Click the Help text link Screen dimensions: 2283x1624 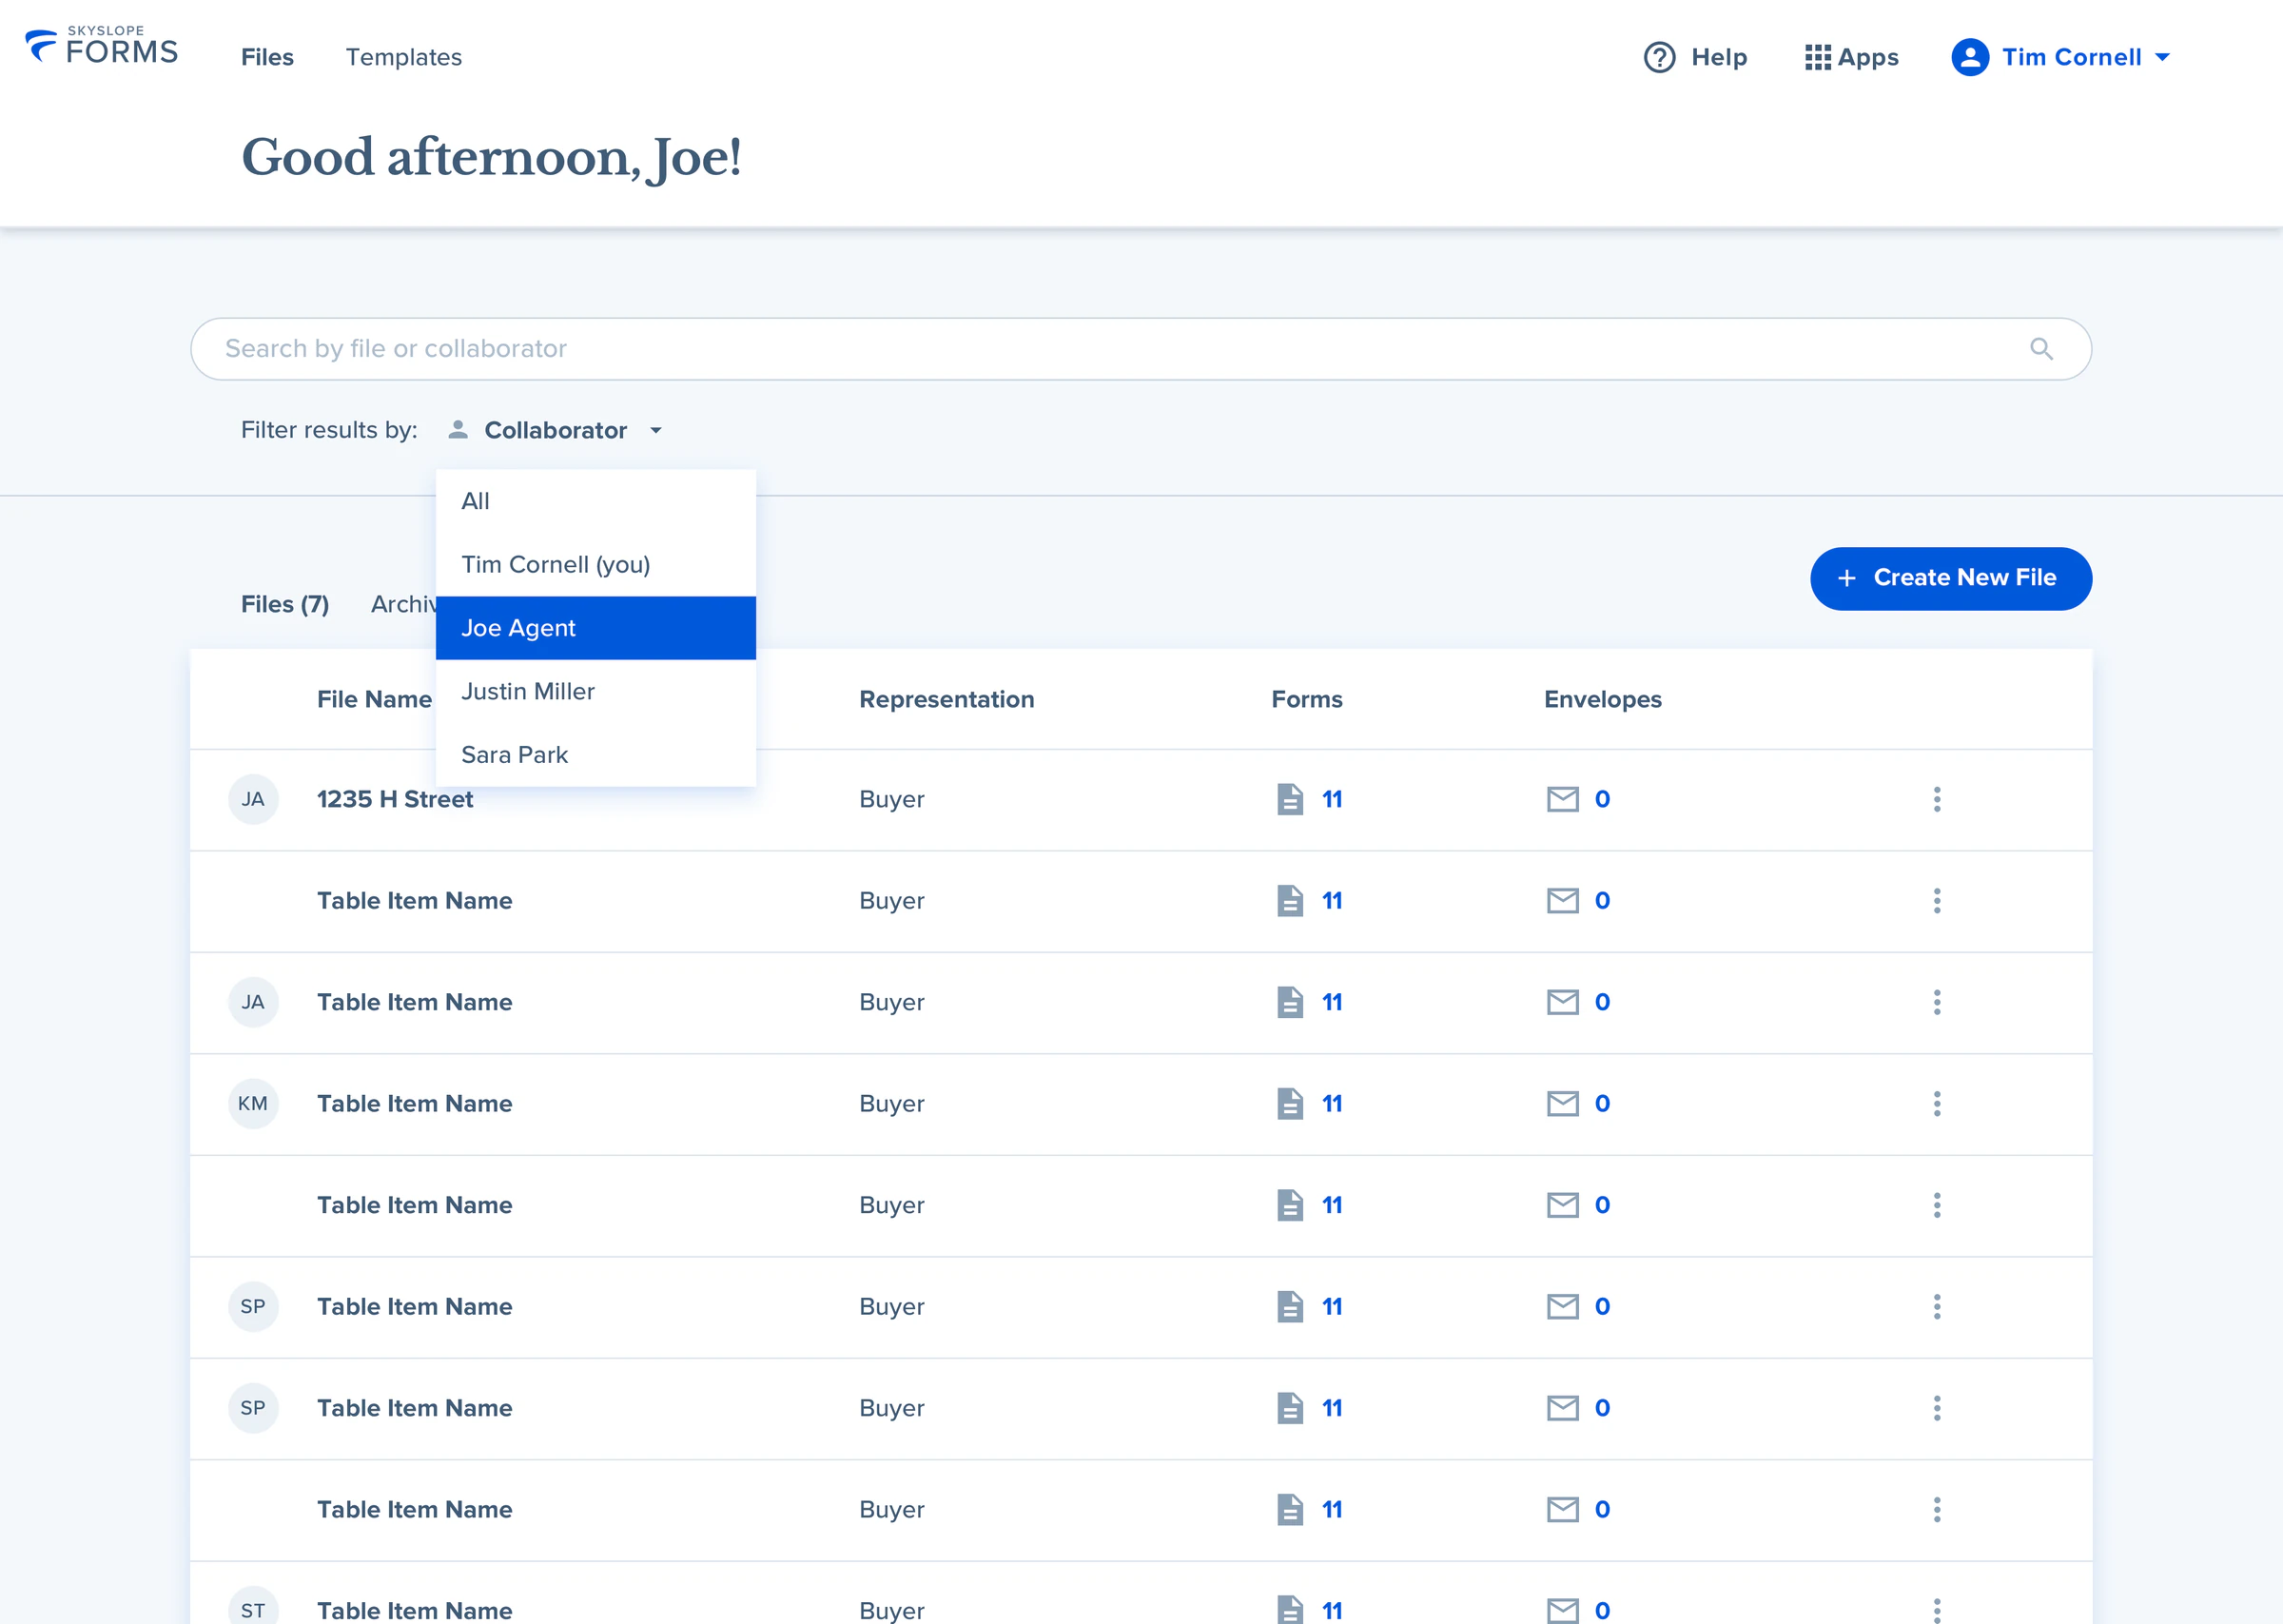(1719, 57)
